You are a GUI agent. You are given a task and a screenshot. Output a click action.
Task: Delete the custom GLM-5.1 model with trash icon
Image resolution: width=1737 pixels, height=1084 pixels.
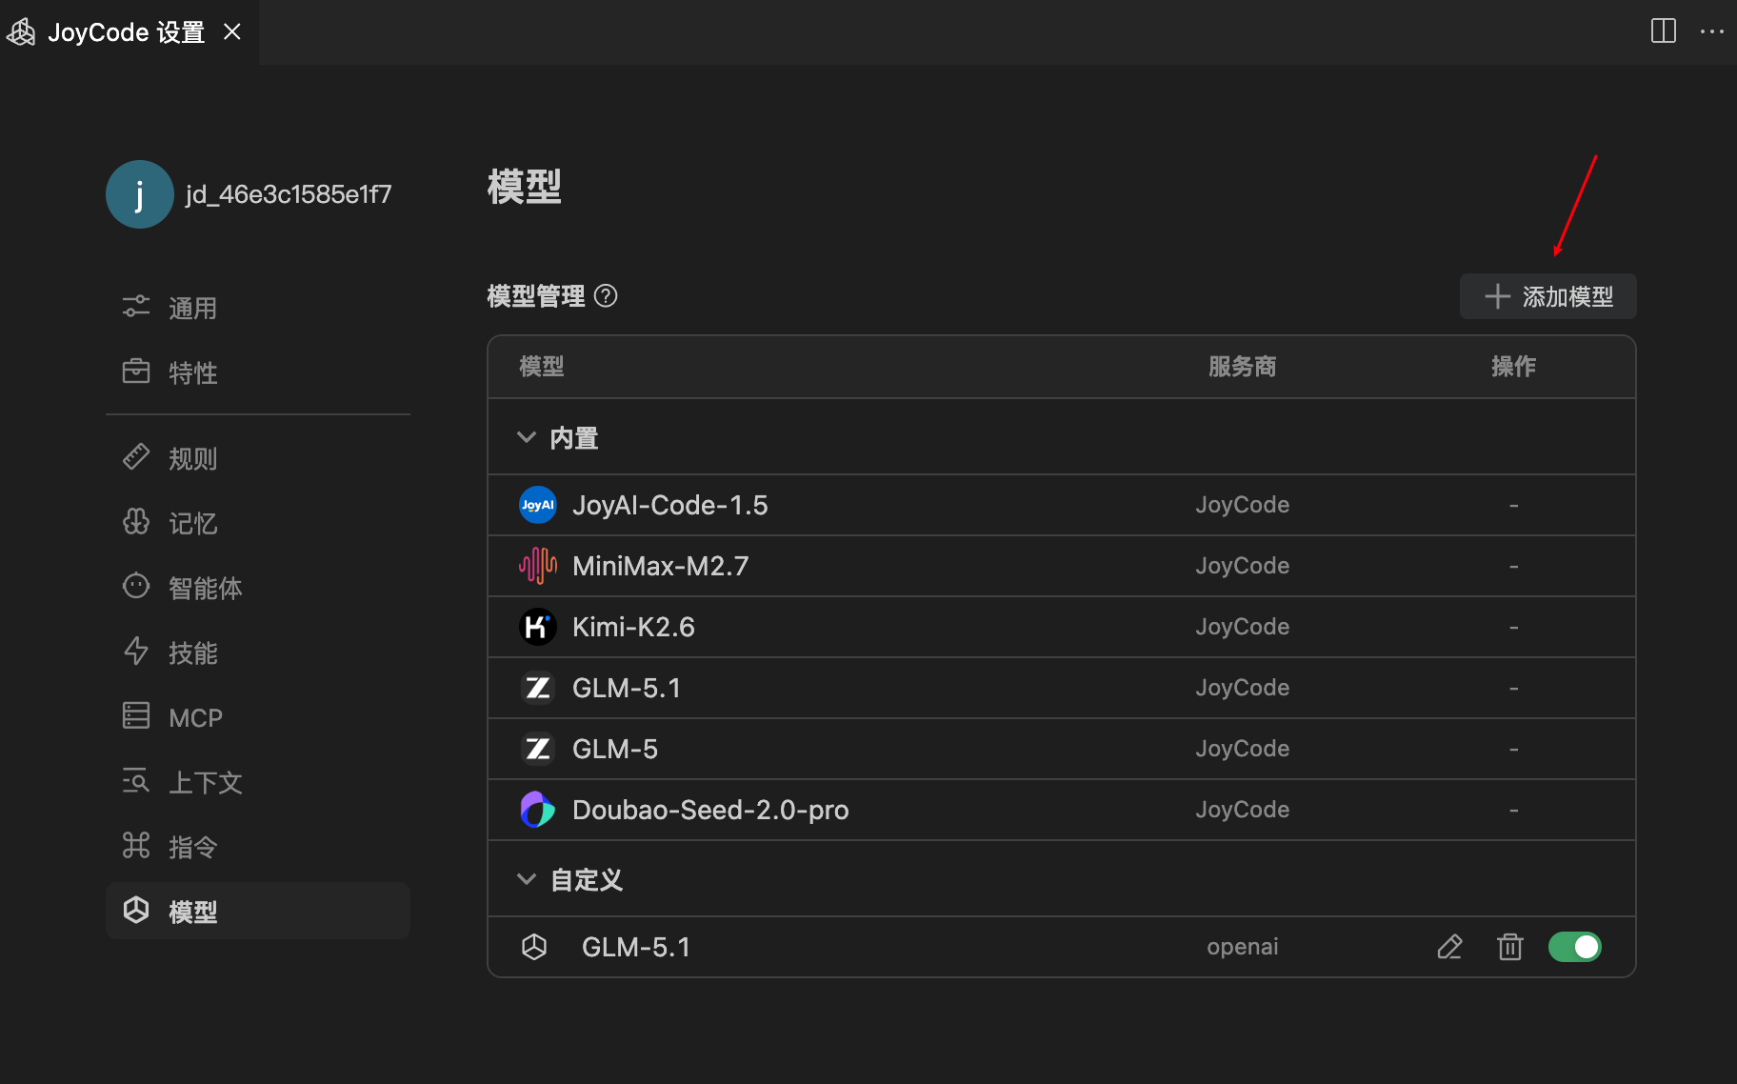point(1509,947)
